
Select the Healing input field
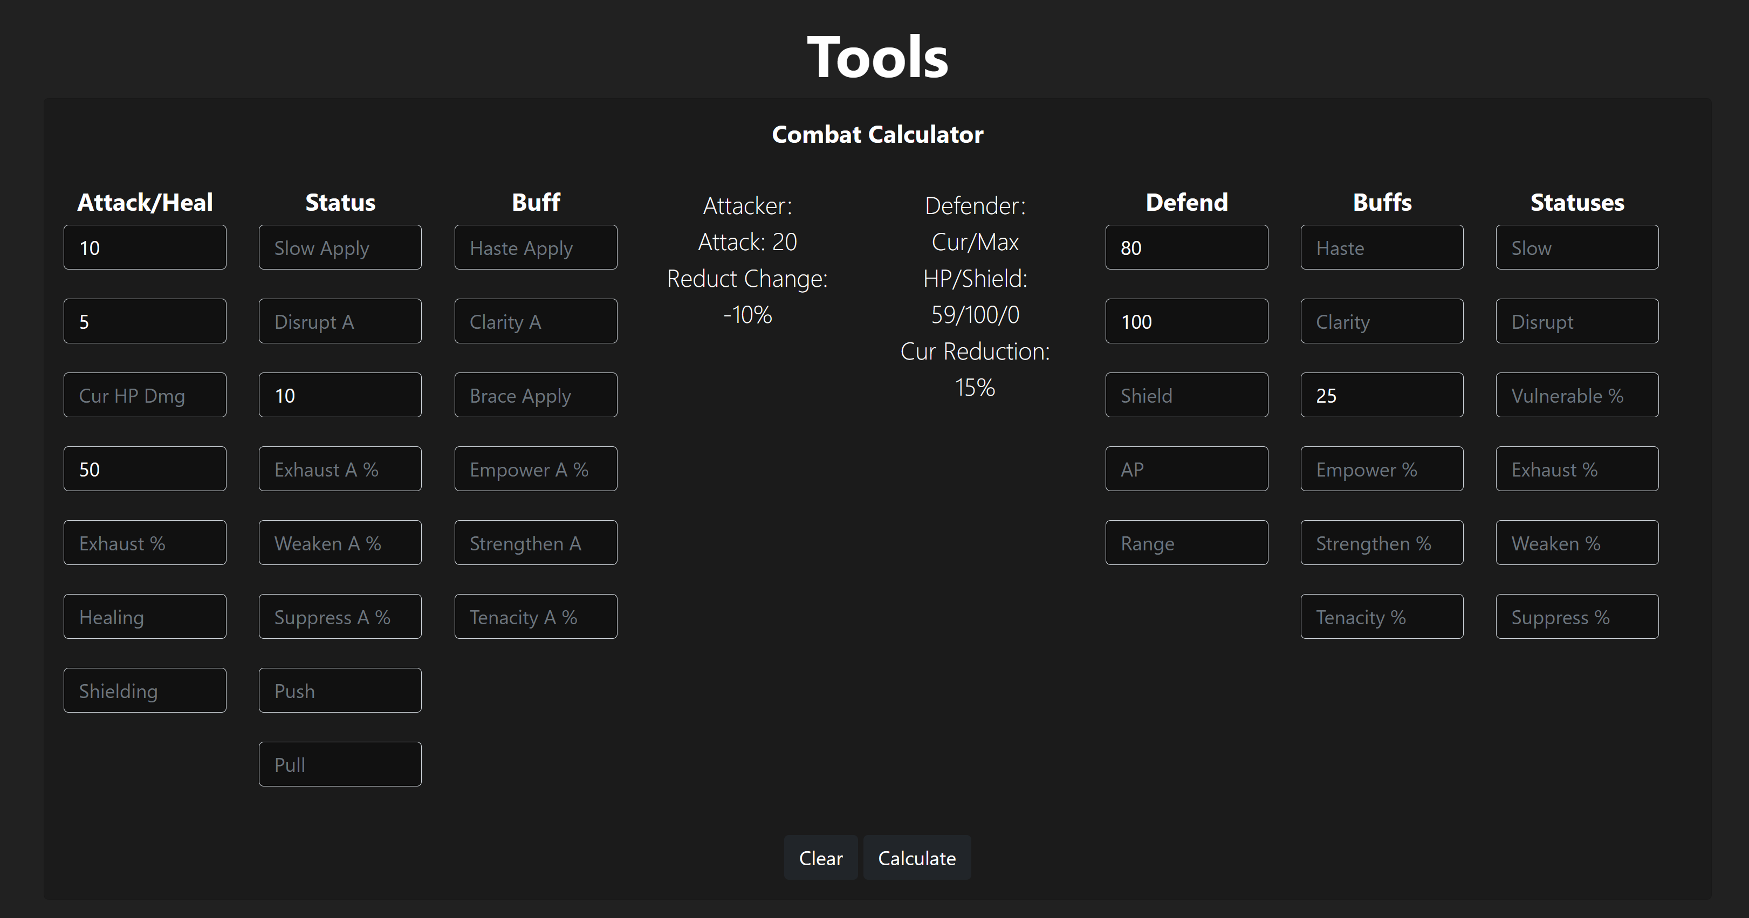click(145, 617)
